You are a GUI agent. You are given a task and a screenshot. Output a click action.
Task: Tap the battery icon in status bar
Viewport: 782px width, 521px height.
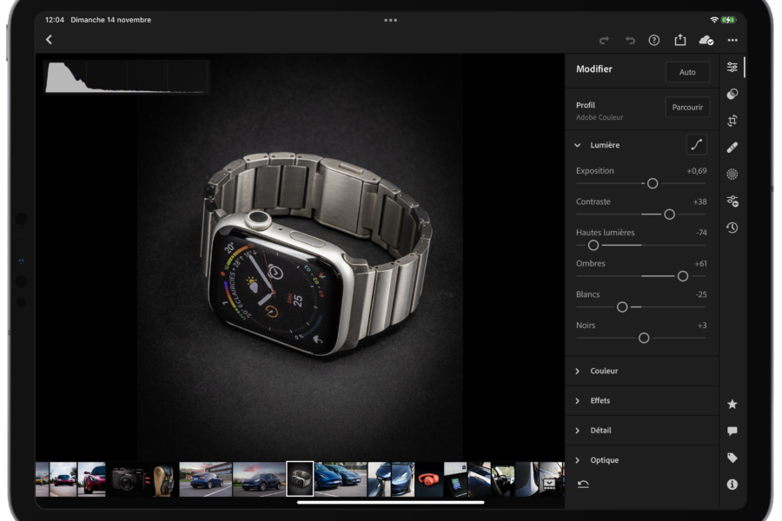point(728,20)
